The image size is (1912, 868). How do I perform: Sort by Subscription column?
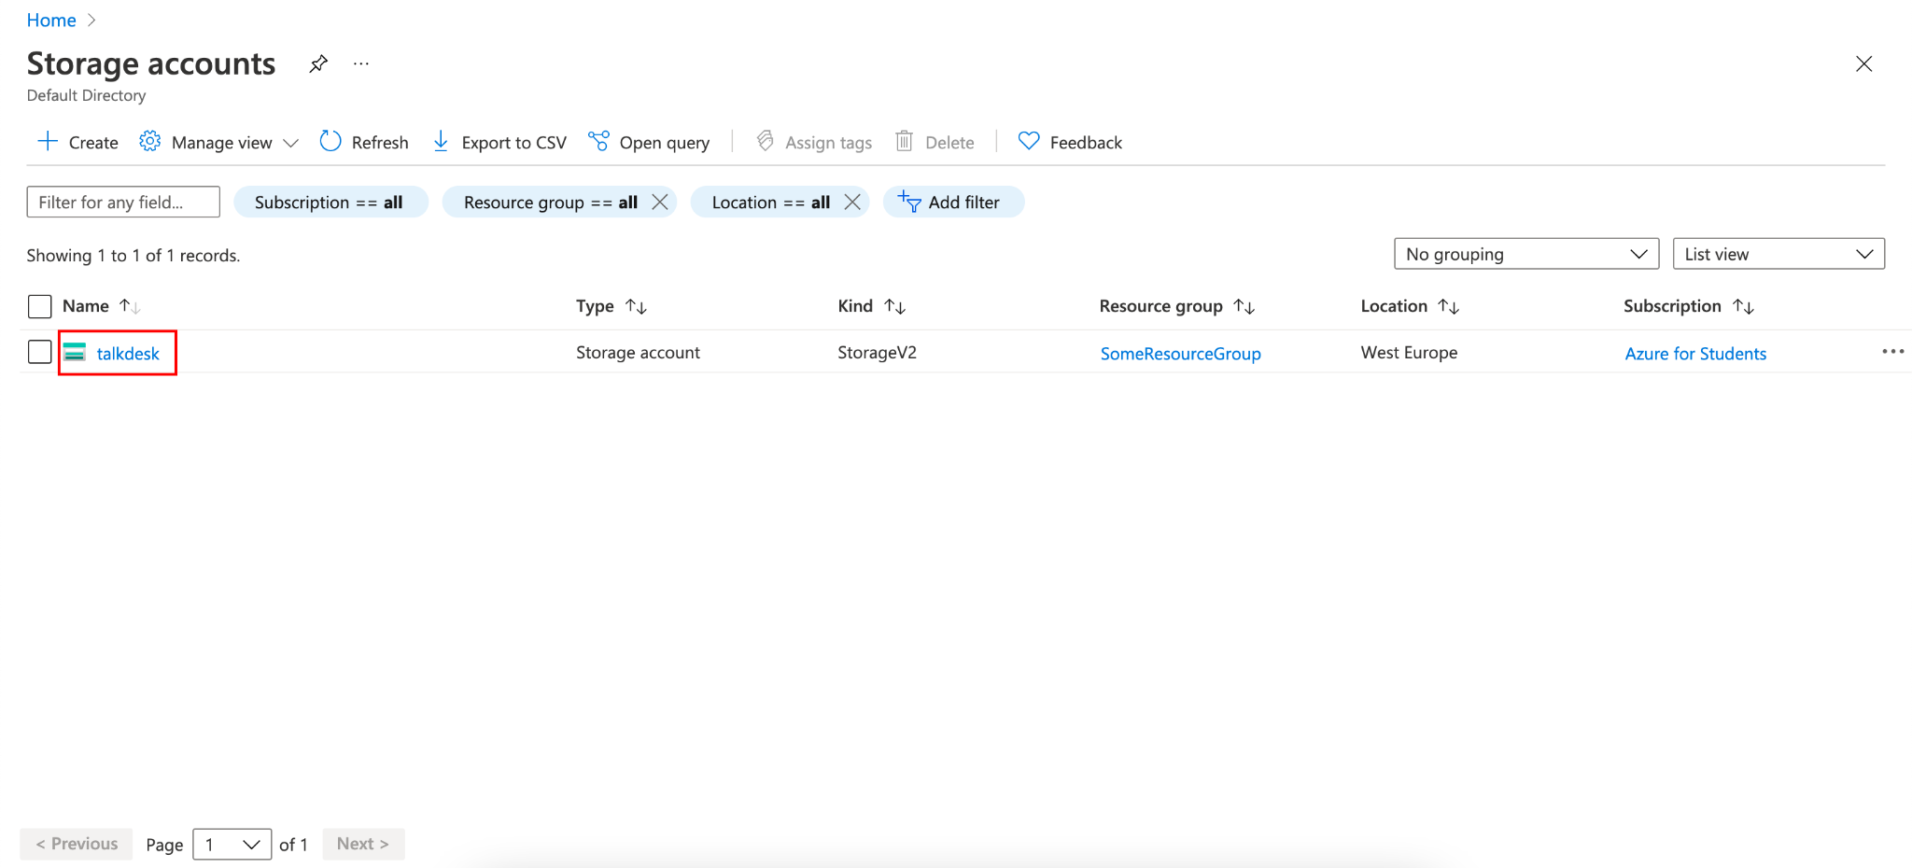(1689, 306)
